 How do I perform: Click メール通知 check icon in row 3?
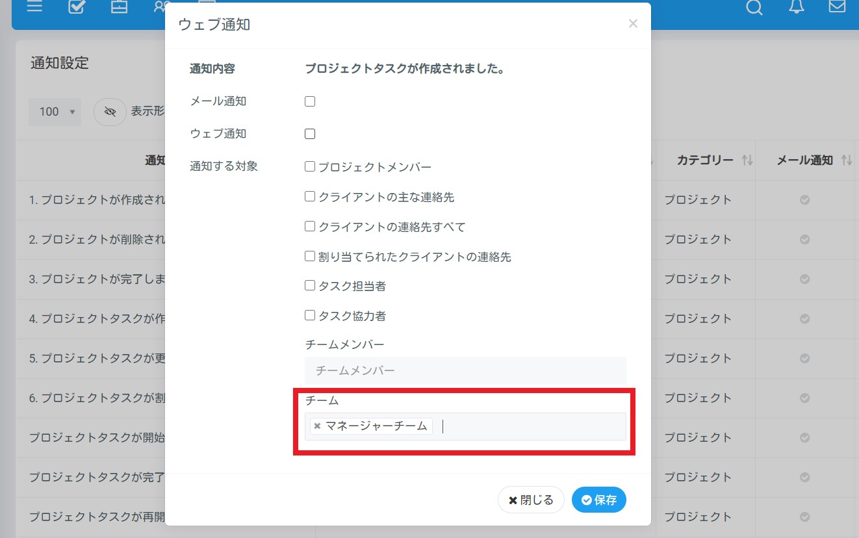tap(804, 279)
